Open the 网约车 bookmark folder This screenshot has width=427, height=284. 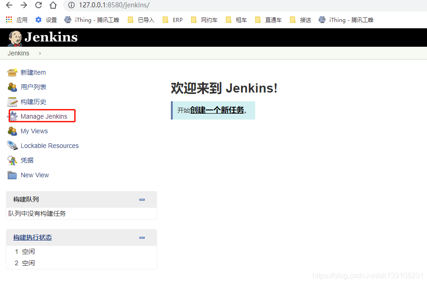pyautogui.click(x=204, y=20)
